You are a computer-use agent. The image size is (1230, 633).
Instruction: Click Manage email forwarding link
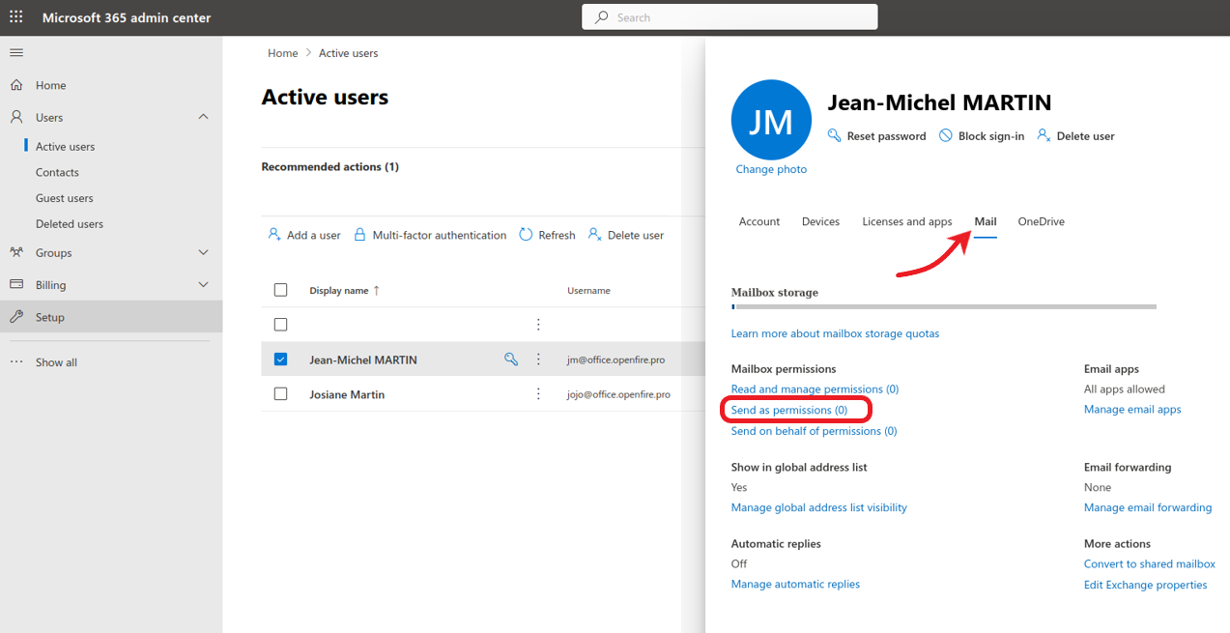click(x=1148, y=507)
